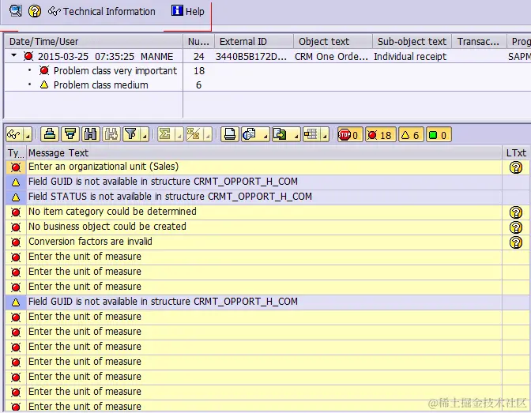
Task: Open the dropdown arrow beside the Subtotals icon
Action: tap(208, 135)
